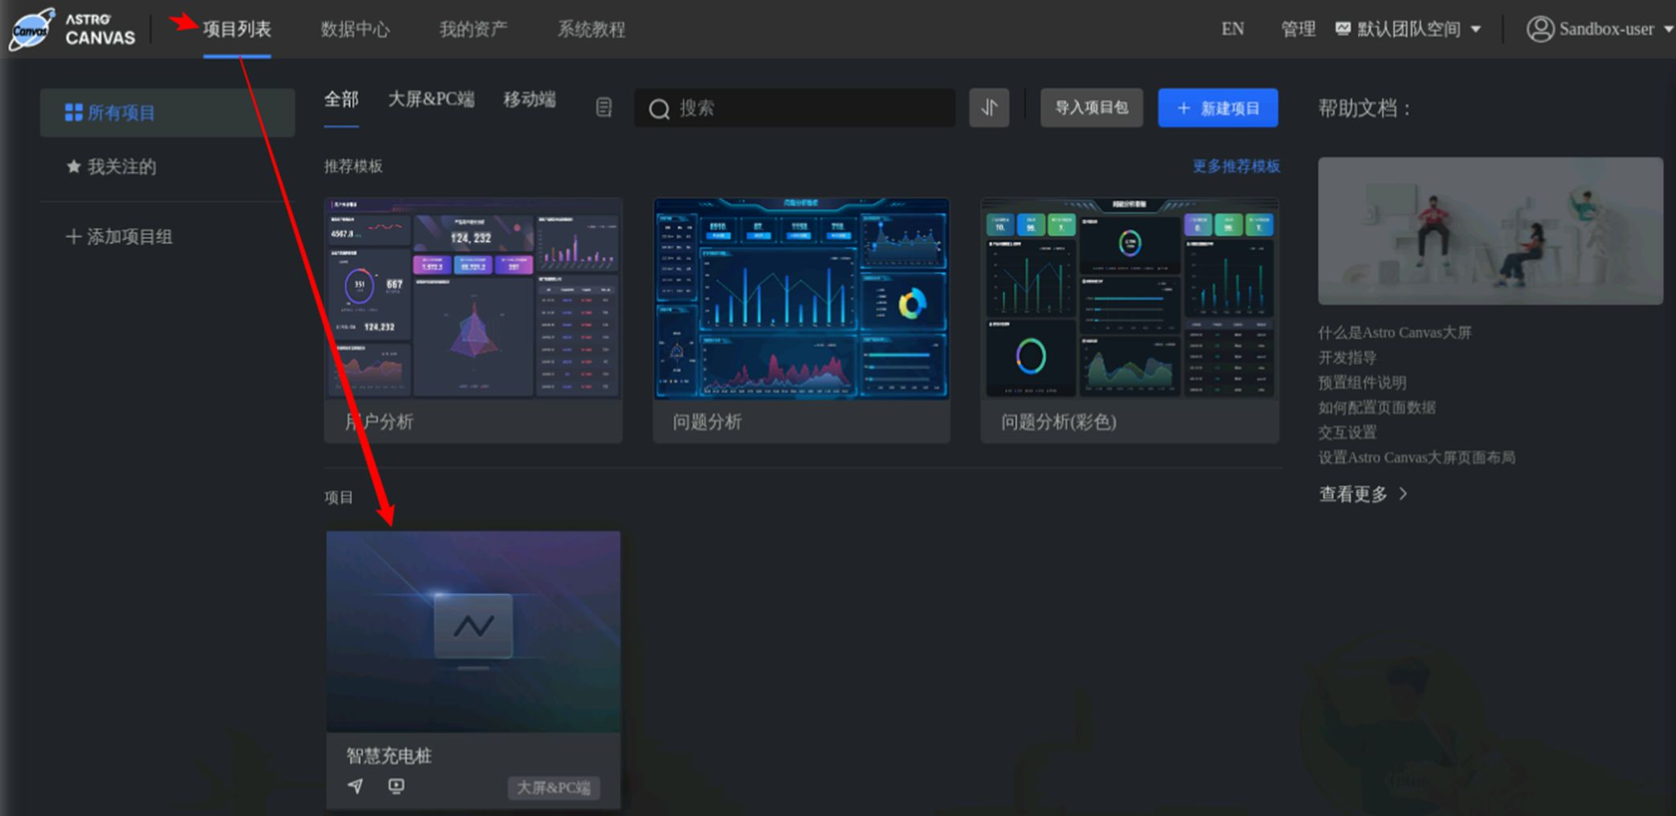Viewport: 1676px width, 816px height.
Task: Open the 用户分析 template thumbnail
Action: (473, 298)
